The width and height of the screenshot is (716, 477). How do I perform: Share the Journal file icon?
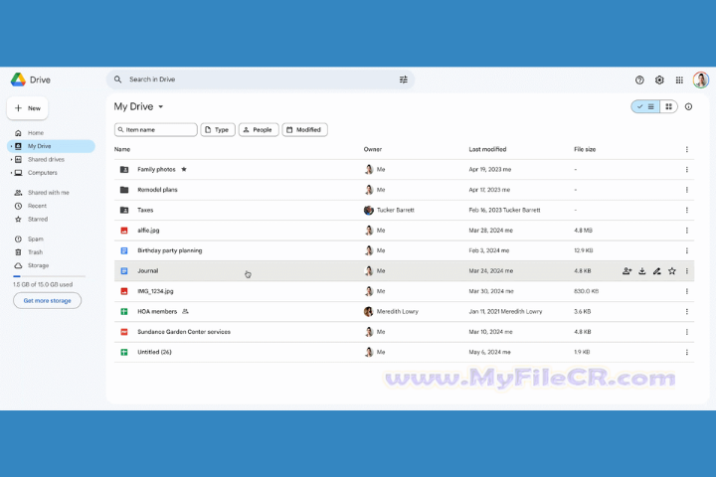626,271
